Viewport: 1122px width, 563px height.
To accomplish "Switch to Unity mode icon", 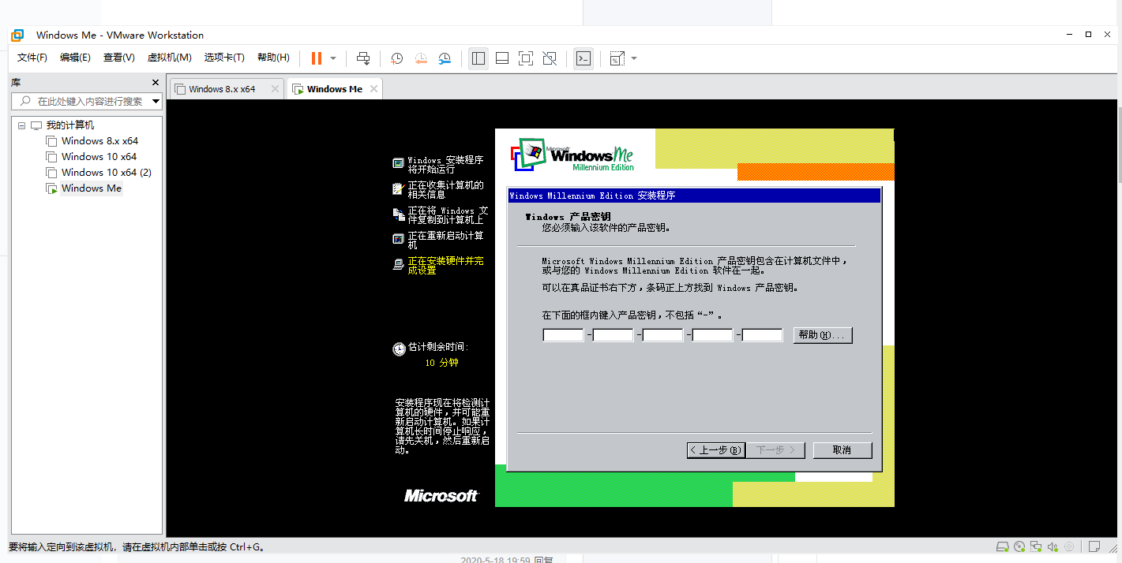I will (x=550, y=58).
